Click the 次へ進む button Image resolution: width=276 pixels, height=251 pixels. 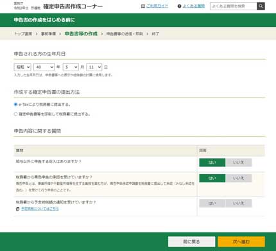point(241,242)
